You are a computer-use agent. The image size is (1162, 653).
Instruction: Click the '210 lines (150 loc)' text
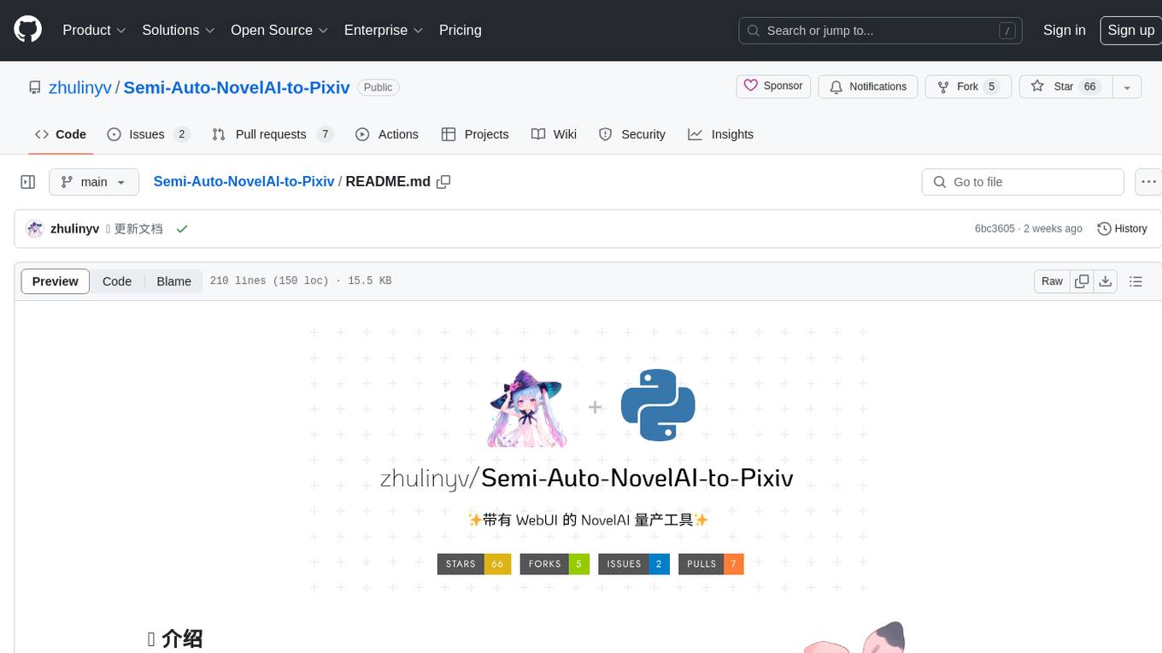click(x=269, y=280)
